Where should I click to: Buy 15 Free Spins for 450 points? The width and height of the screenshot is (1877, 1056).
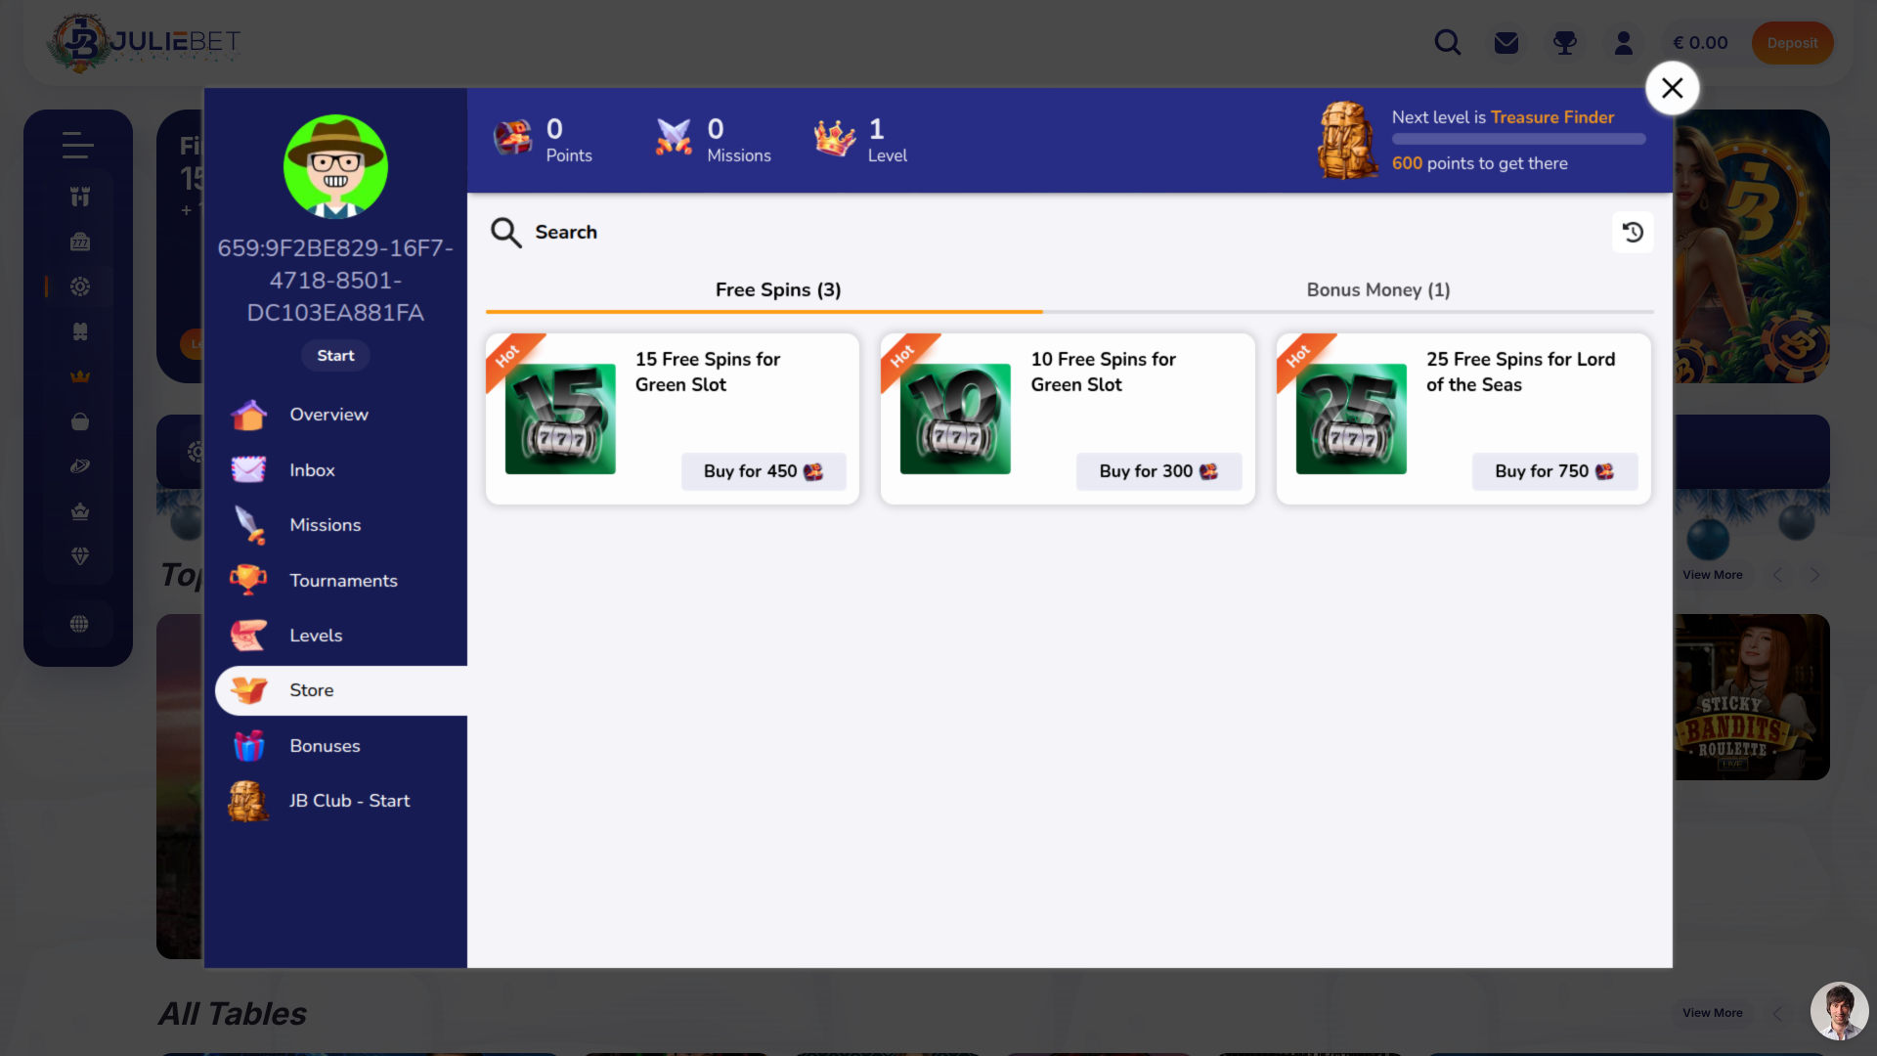coord(763,471)
